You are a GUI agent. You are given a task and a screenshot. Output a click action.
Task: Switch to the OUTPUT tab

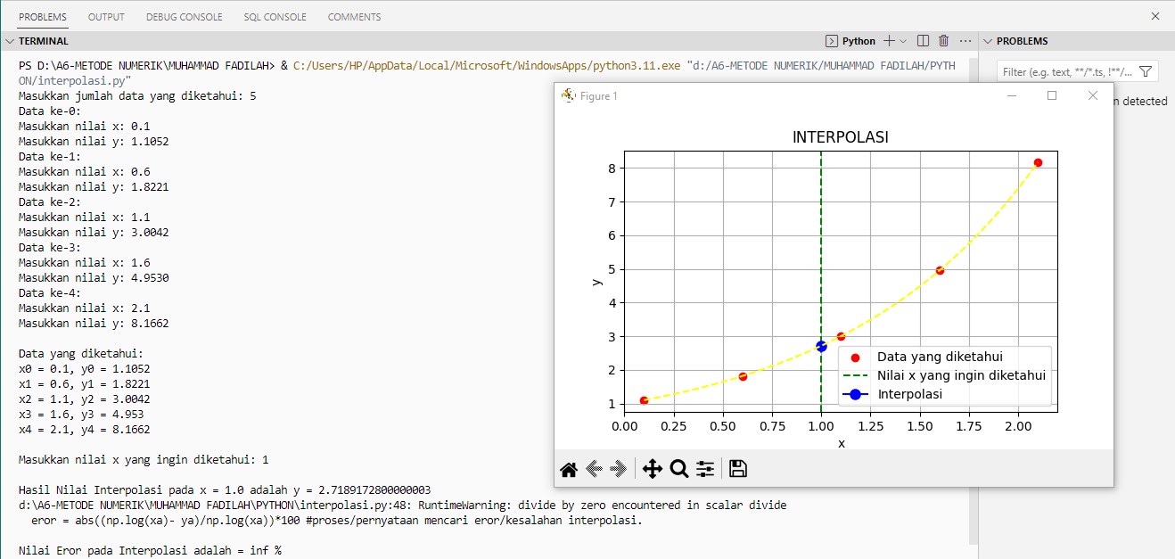click(106, 17)
